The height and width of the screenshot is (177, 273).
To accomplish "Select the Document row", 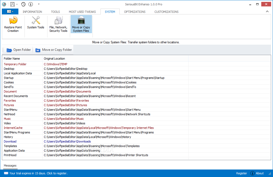I will pos(136,91).
